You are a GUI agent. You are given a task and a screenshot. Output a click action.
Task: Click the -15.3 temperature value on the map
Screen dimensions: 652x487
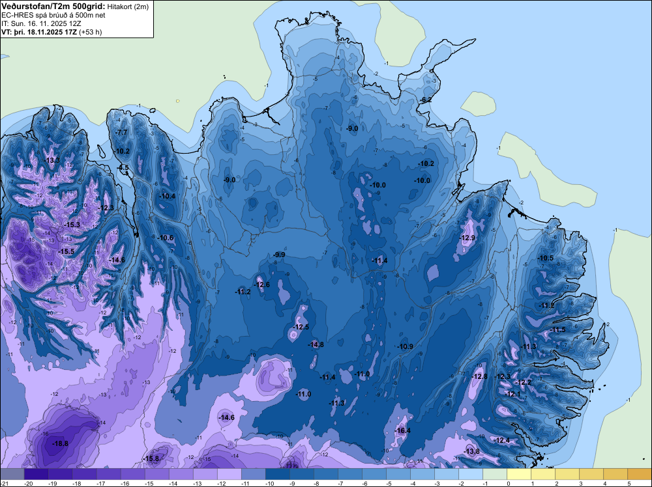(72, 225)
